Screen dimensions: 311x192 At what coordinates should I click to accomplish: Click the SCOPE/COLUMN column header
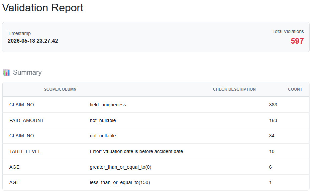(60, 89)
